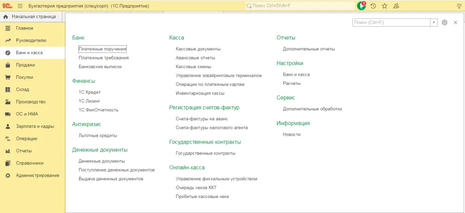This screenshot has height=213, width=465.
Task: Open 1С:Лизинг link
Action: 89,101
